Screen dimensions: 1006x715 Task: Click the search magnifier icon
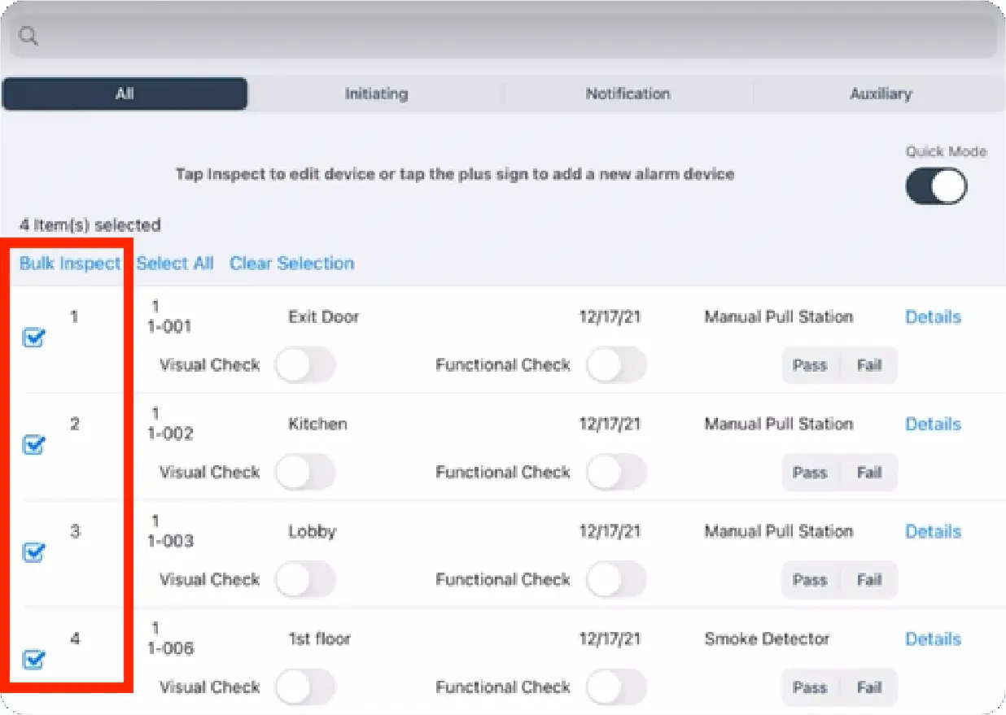[x=28, y=37]
